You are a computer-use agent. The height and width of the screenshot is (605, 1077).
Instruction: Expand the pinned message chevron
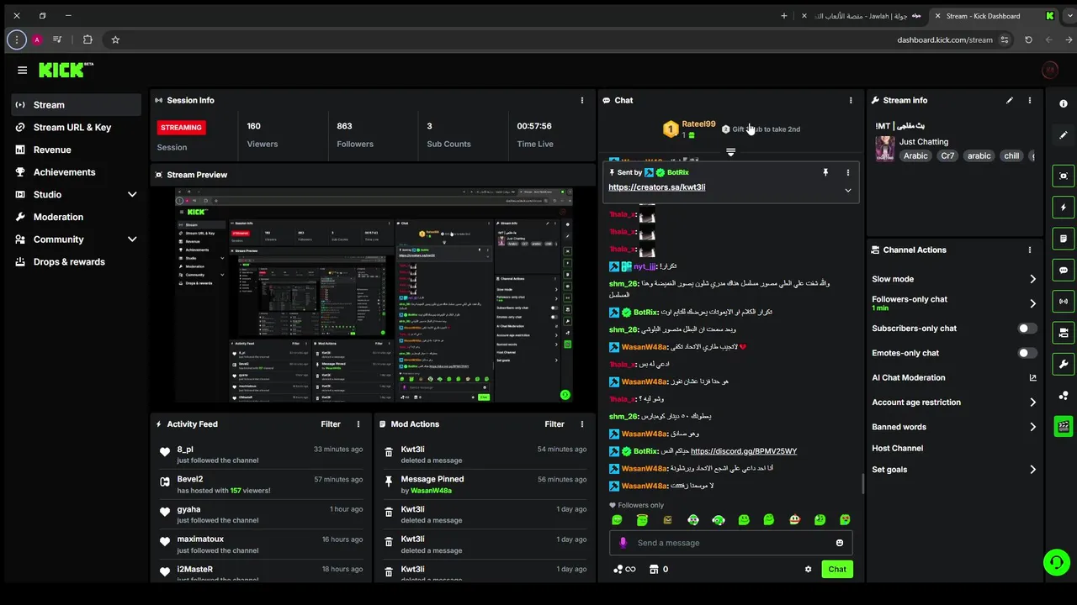point(847,190)
